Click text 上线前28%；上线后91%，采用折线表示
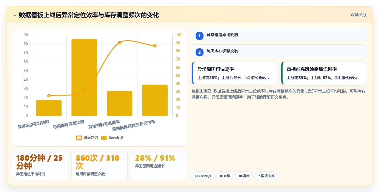This screenshot has width=379, height=192. click(233, 78)
